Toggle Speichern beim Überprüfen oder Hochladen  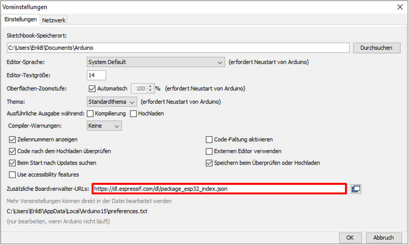[209, 163]
